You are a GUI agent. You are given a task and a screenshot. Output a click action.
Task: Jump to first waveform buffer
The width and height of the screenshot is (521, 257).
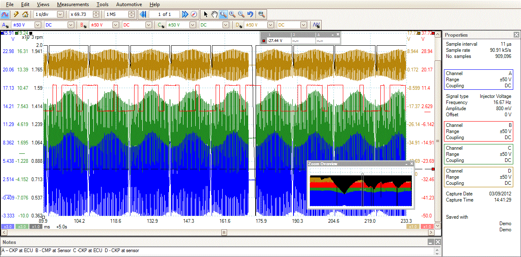(143, 14)
